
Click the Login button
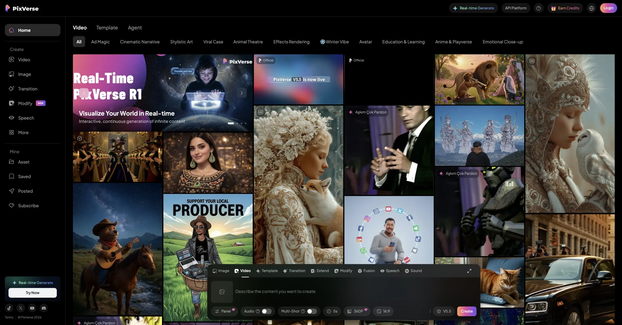pyautogui.click(x=608, y=8)
